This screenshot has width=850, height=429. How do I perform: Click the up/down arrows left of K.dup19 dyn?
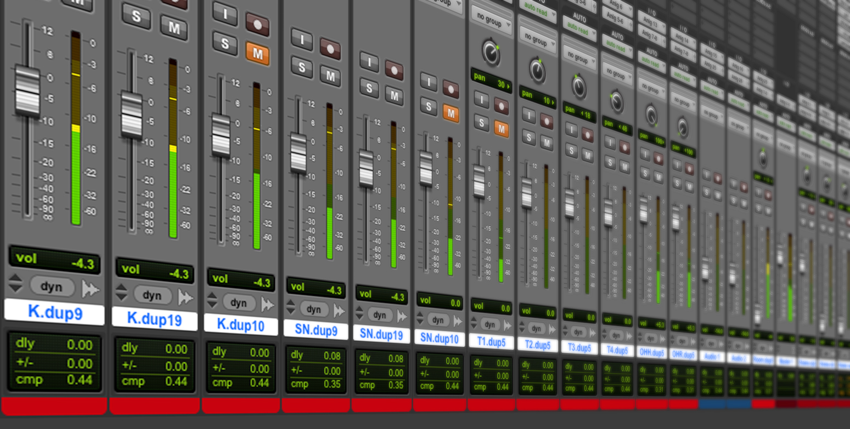(x=121, y=293)
